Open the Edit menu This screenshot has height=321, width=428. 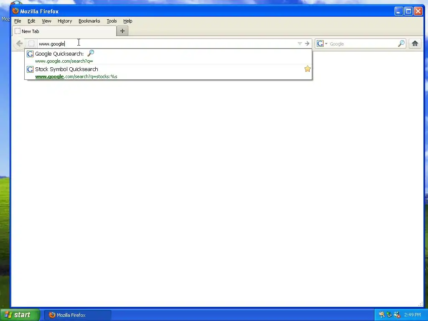tap(31, 21)
